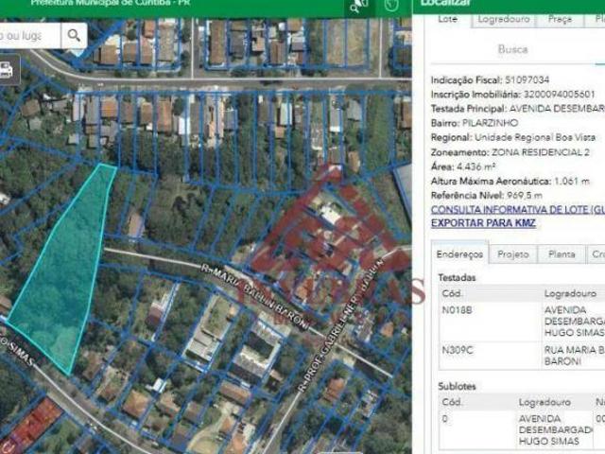The width and height of the screenshot is (605, 454).
Task: Click the magnifier search button
Action: coord(74,36)
